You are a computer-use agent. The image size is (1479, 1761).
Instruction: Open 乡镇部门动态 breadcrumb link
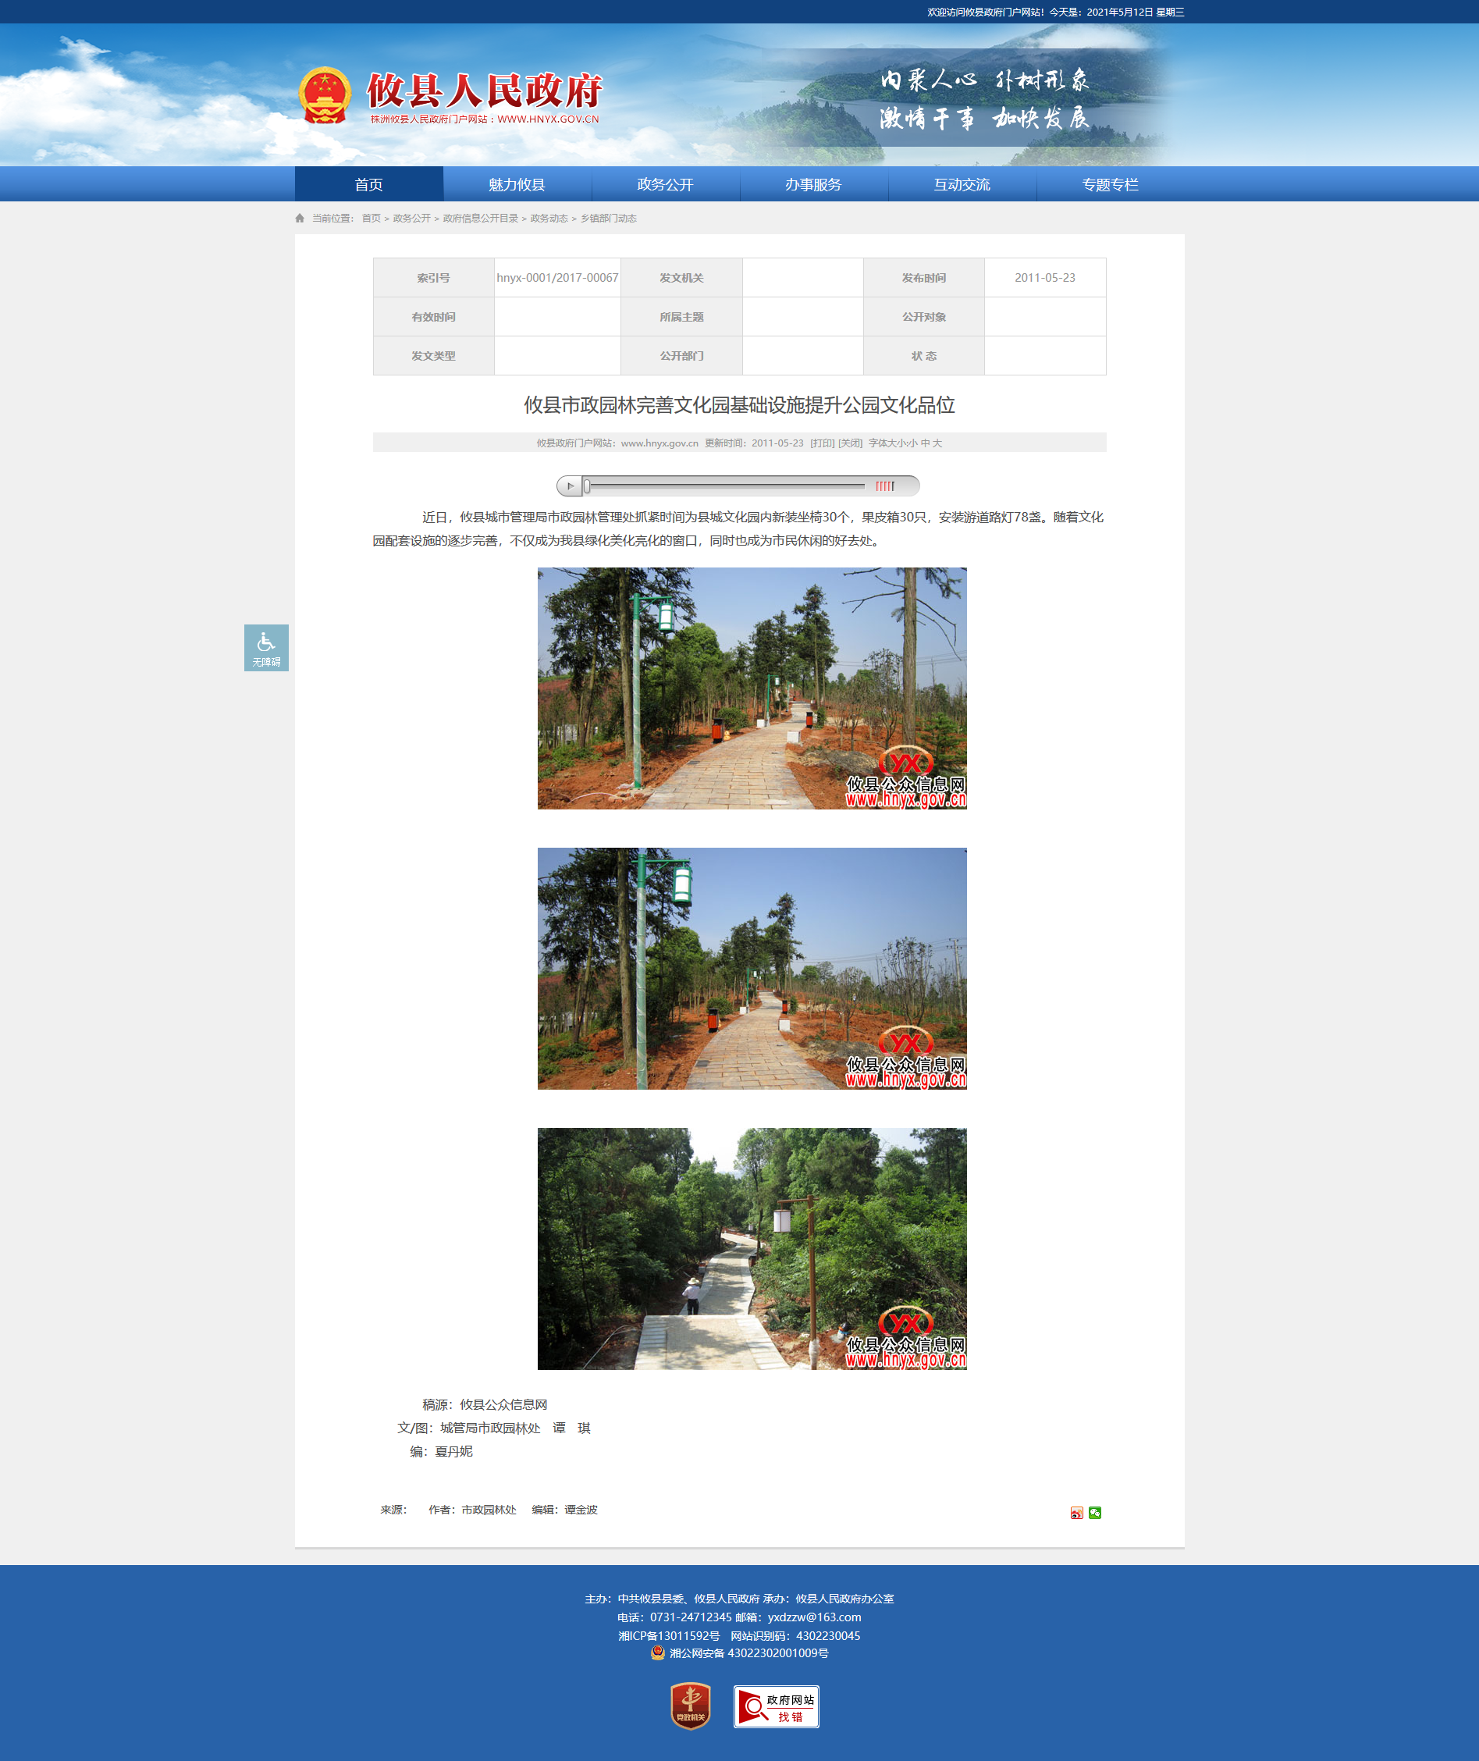coord(609,218)
